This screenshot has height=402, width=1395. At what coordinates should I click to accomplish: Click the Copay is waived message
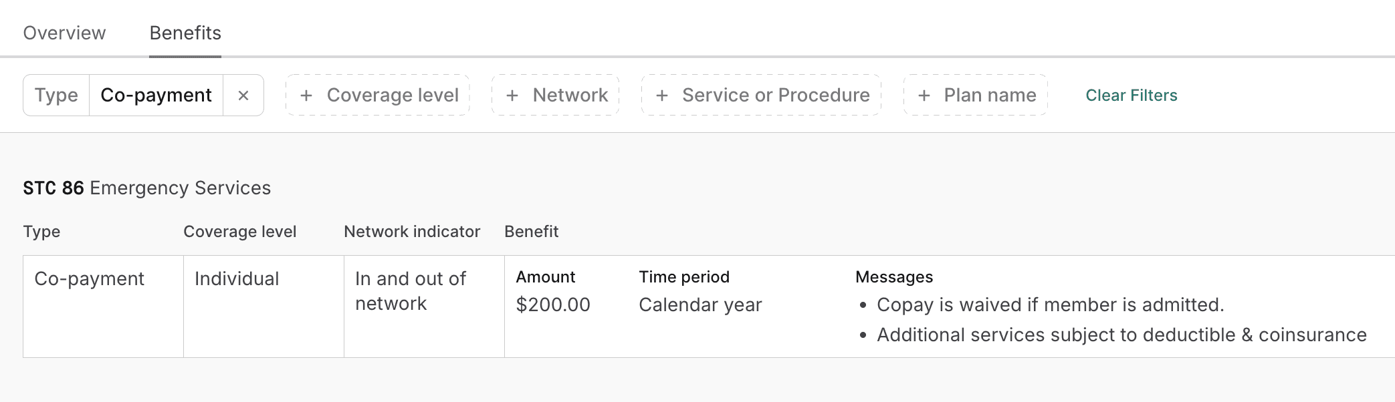click(1050, 305)
